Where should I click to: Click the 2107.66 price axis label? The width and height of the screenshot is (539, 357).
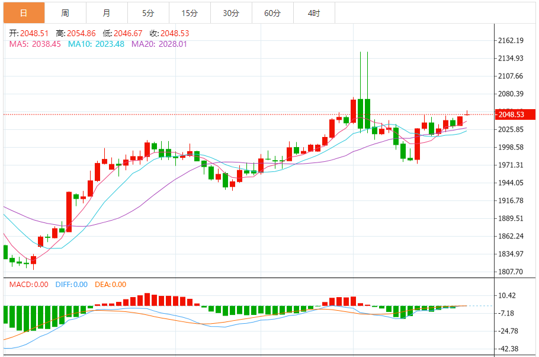511,76
